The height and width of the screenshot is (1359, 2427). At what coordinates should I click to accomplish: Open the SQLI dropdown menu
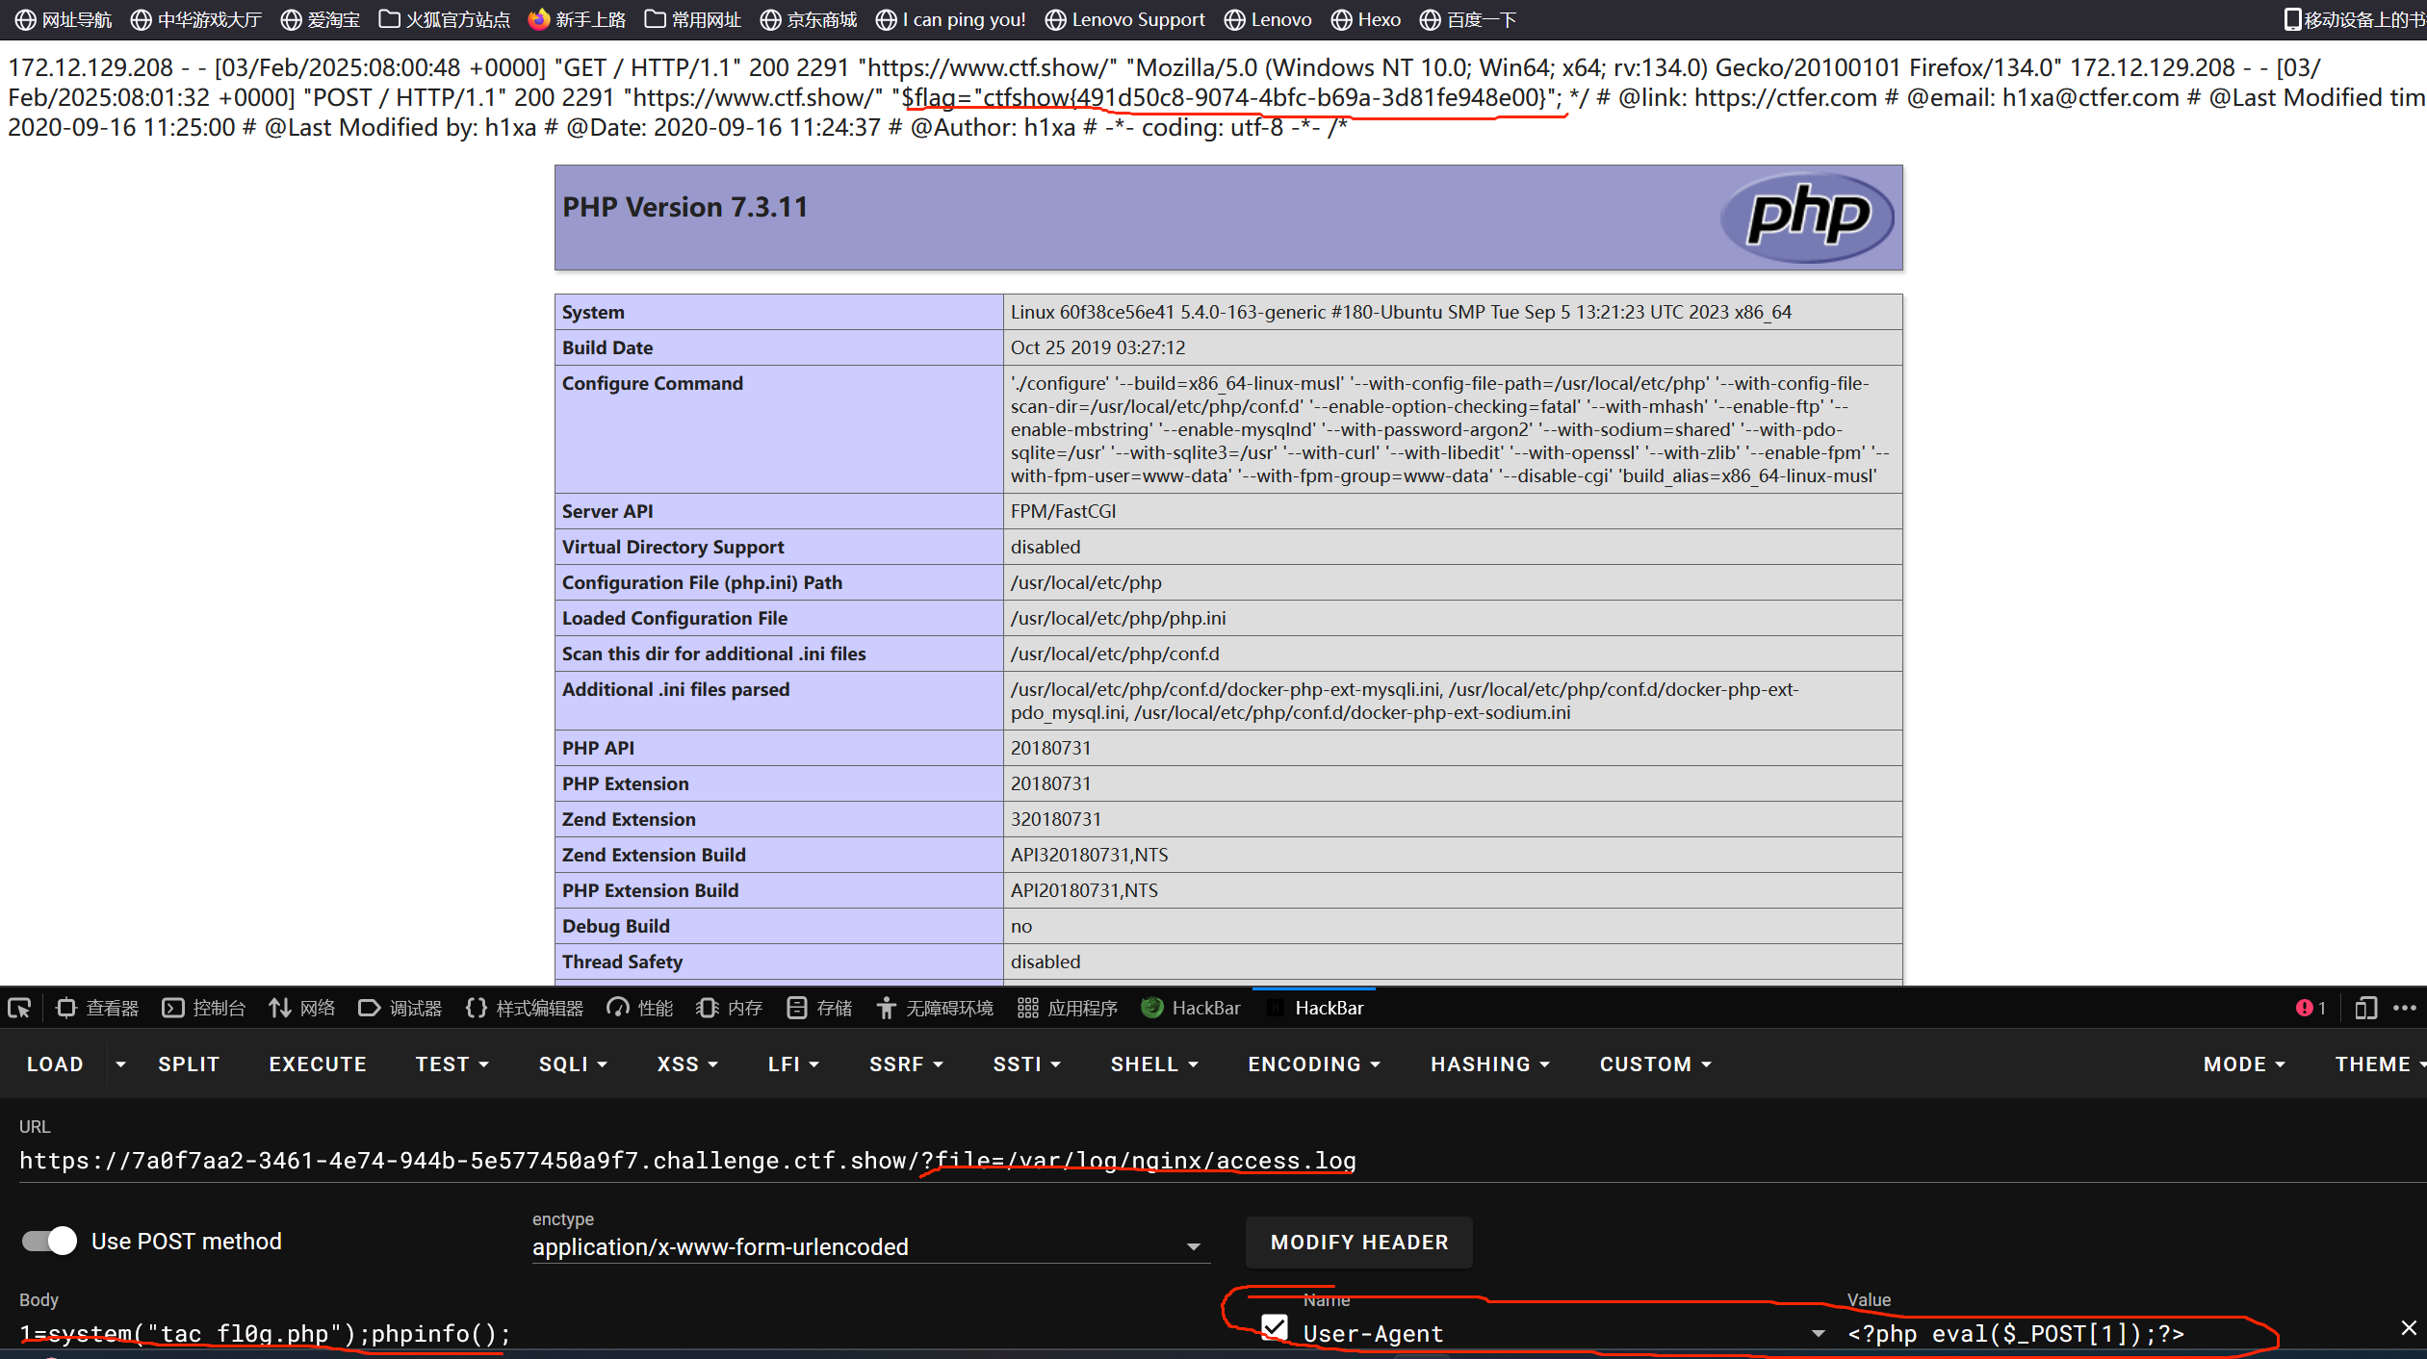pos(573,1064)
